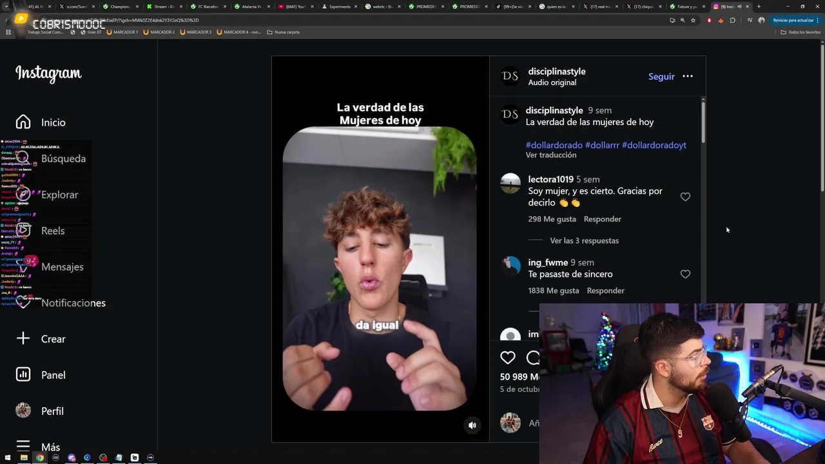Expand Ver las 3 respuestas
This screenshot has height=464, width=825.
(x=584, y=241)
